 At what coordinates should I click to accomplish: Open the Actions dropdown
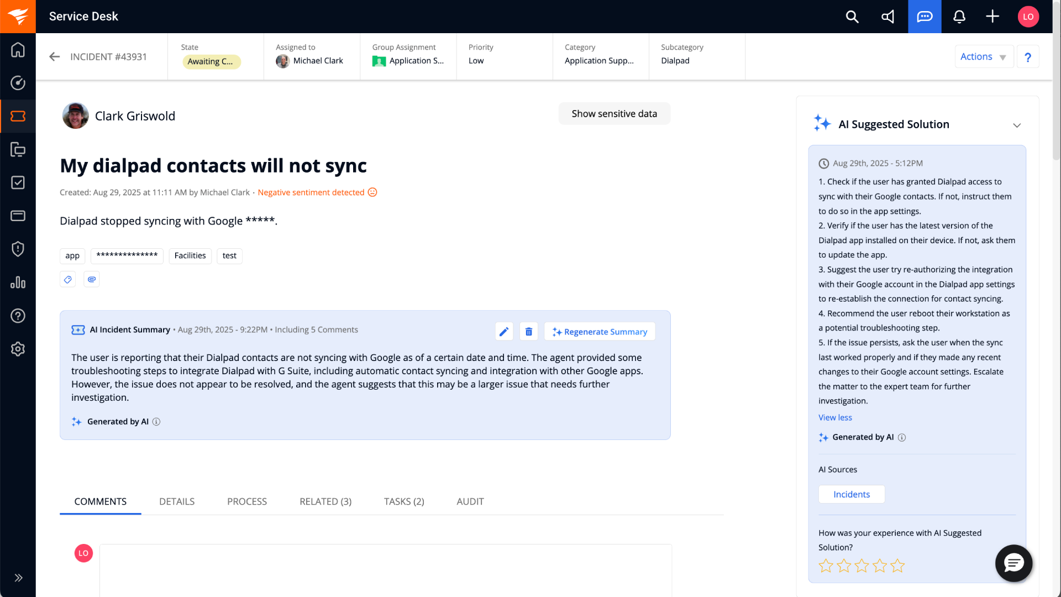click(984, 56)
